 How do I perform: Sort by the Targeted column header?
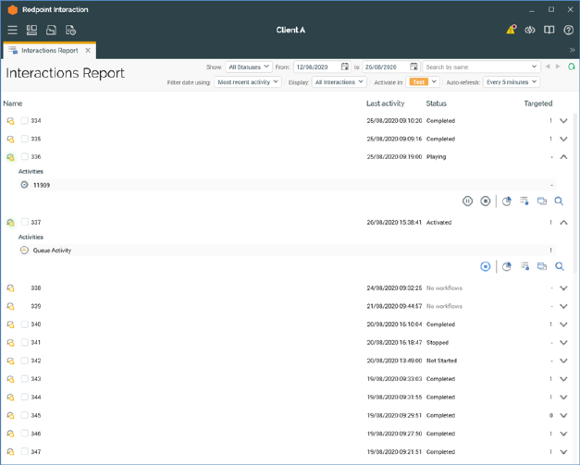(x=538, y=104)
